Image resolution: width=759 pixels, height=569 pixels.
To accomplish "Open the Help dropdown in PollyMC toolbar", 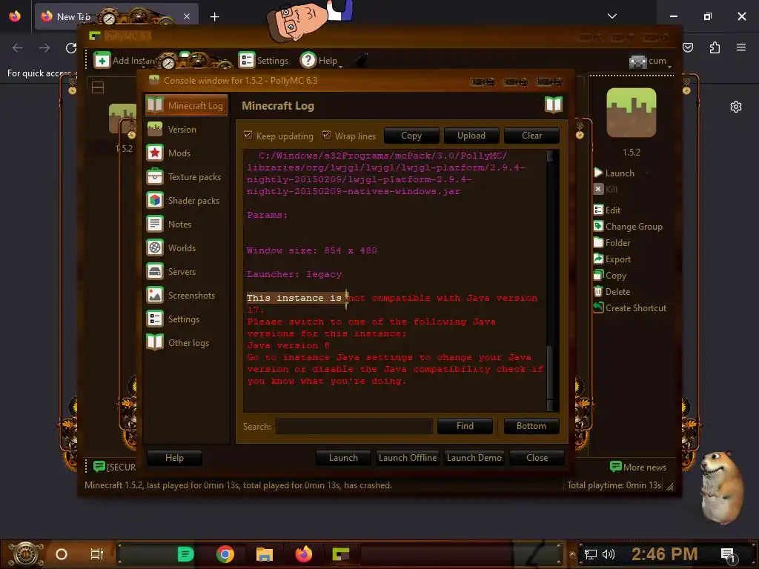I will tap(322, 61).
